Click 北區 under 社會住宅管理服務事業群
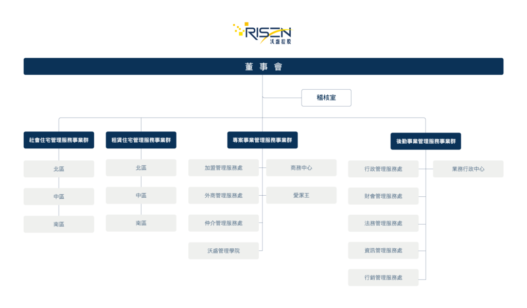Screen dimensions: 527x308 [59, 168]
